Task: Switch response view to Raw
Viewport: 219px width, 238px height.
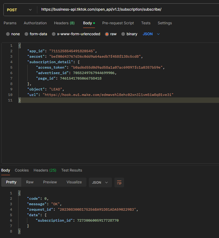Action: click(30, 182)
